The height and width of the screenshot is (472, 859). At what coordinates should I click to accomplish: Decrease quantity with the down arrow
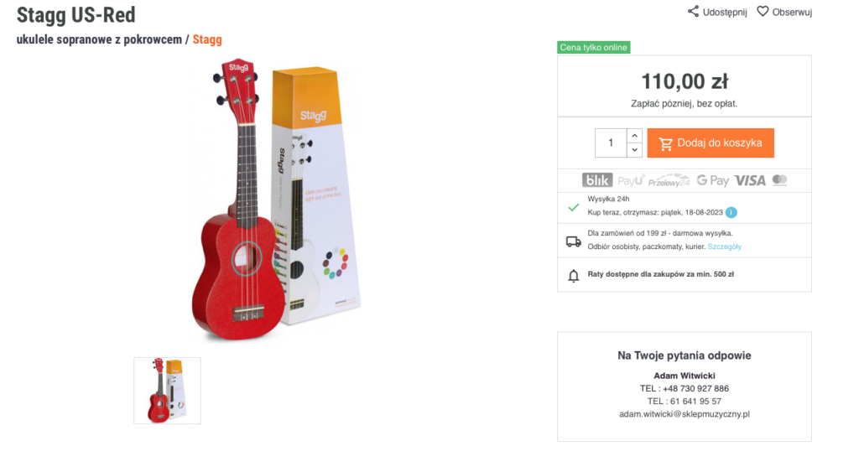pos(634,150)
